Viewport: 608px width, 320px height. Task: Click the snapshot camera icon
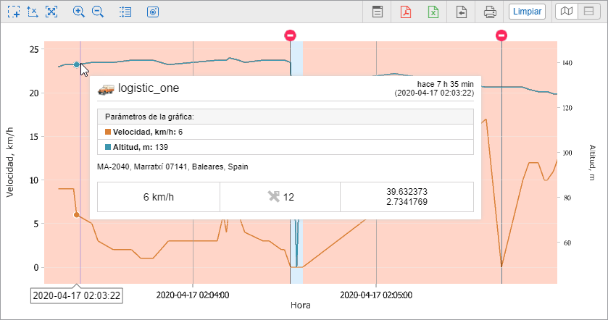point(152,12)
